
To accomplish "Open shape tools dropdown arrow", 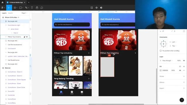I will 23,8.
